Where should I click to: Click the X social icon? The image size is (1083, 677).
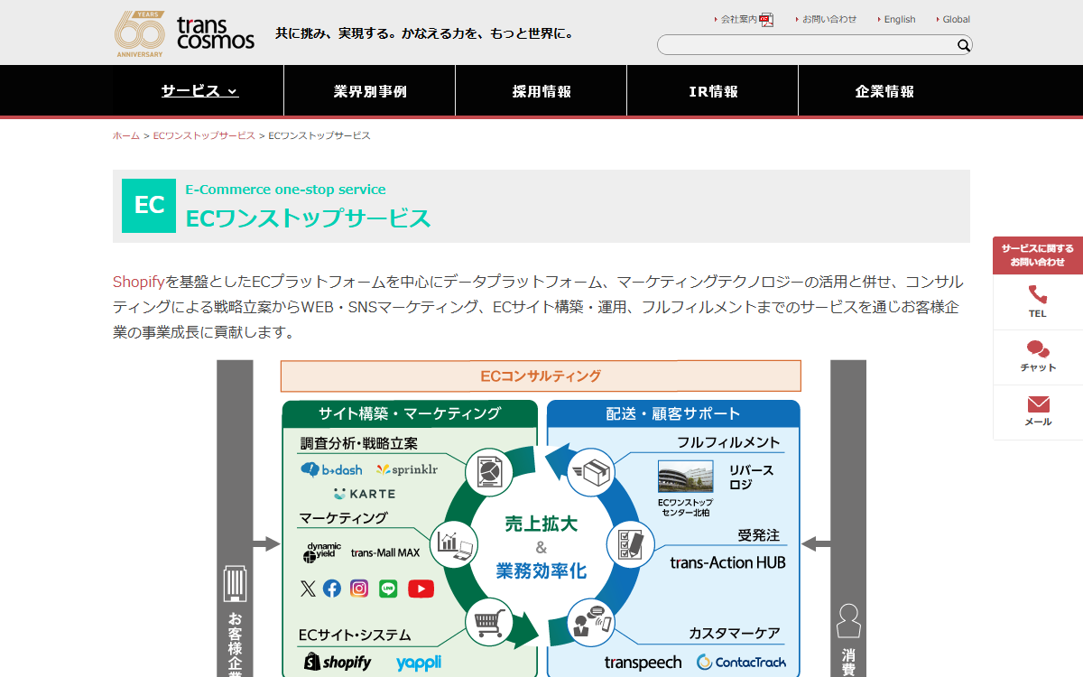tap(308, 589)
